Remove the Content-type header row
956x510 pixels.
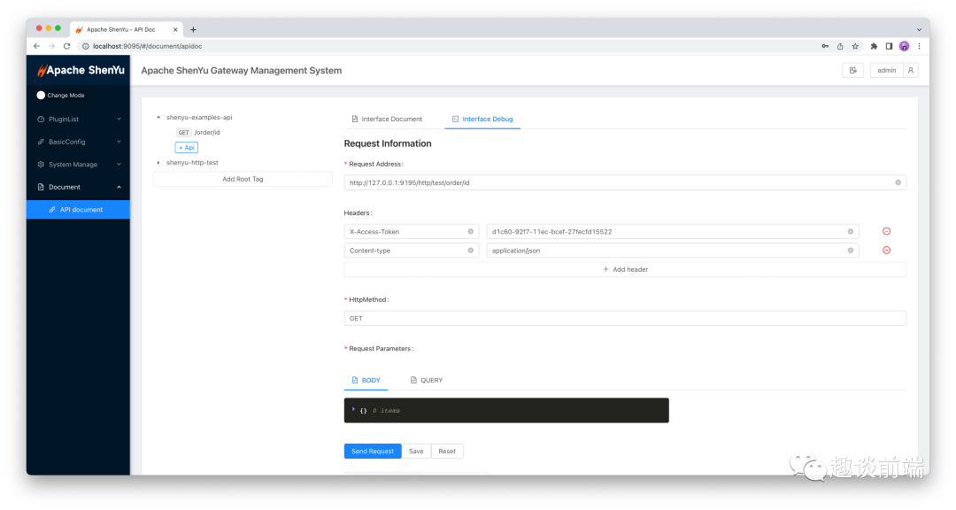[886, 250]
